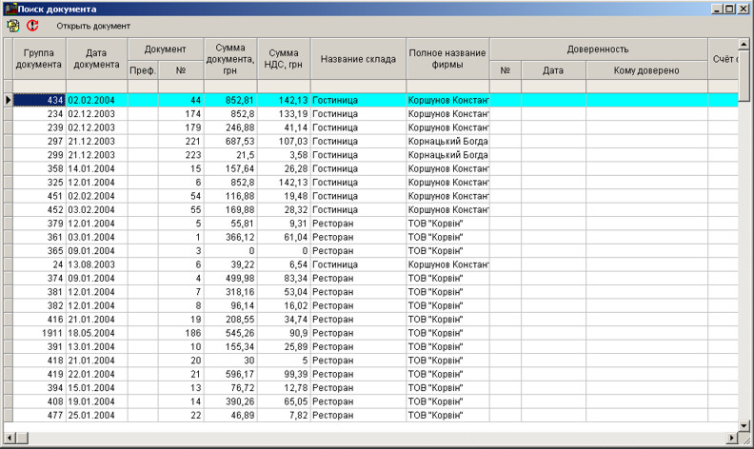Click the Сумма НДС, грн column header
The image size is (754, 449).
point(284,58)
